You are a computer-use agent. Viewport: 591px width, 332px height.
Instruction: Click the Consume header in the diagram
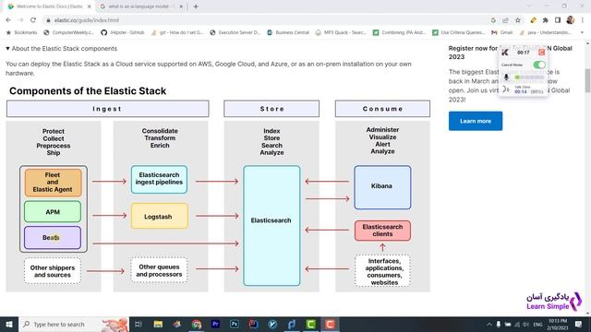[382, 109]
